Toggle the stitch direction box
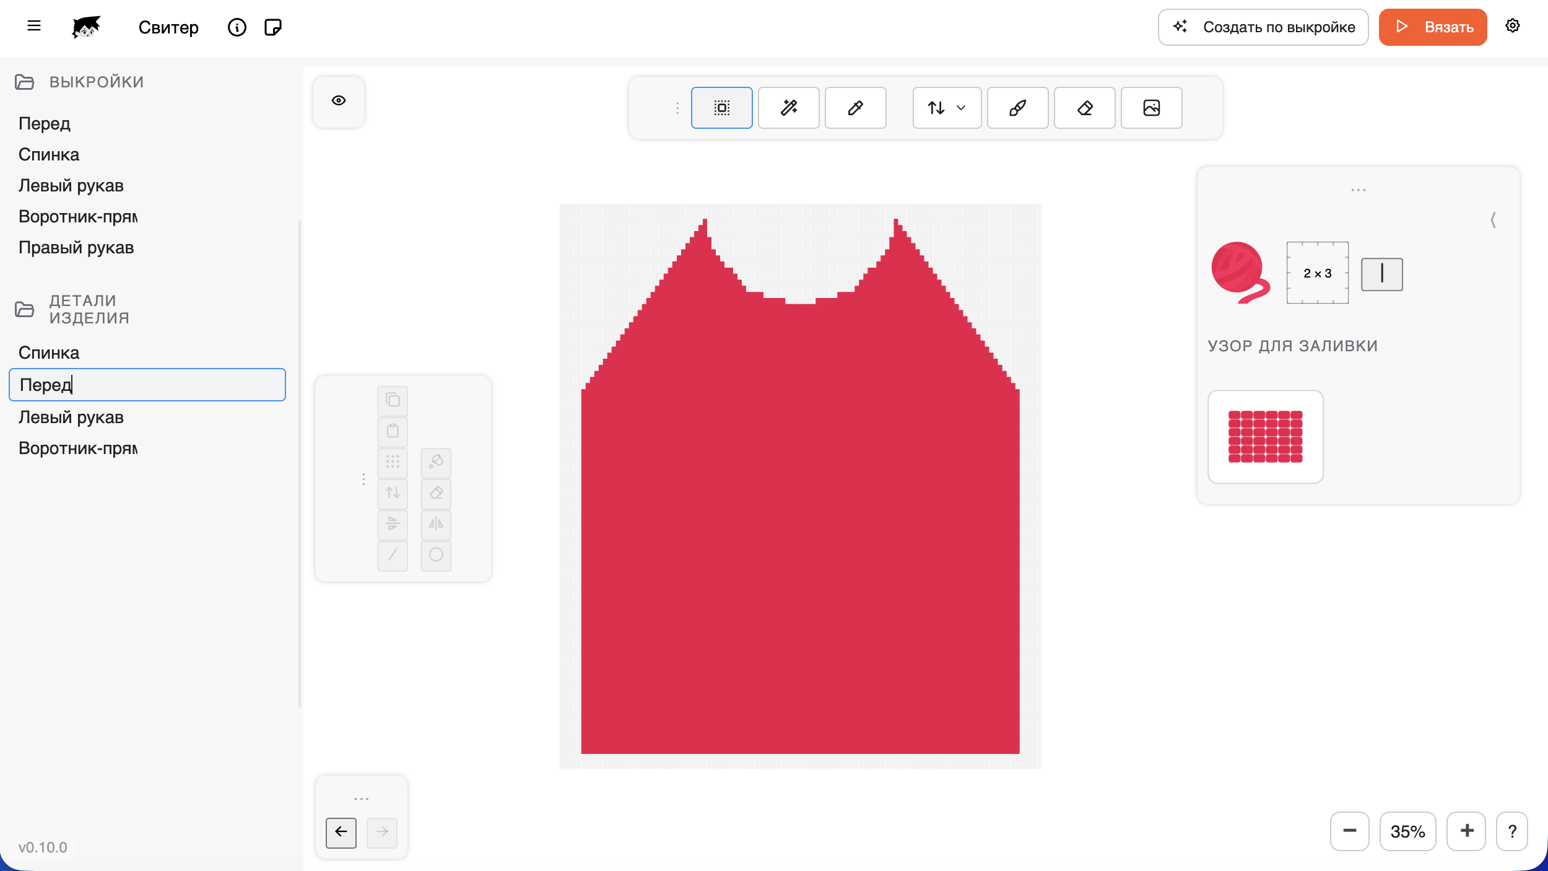The height and width of the screenshot is (871, 1548). pyautogui.click(x=1381, y=274)
